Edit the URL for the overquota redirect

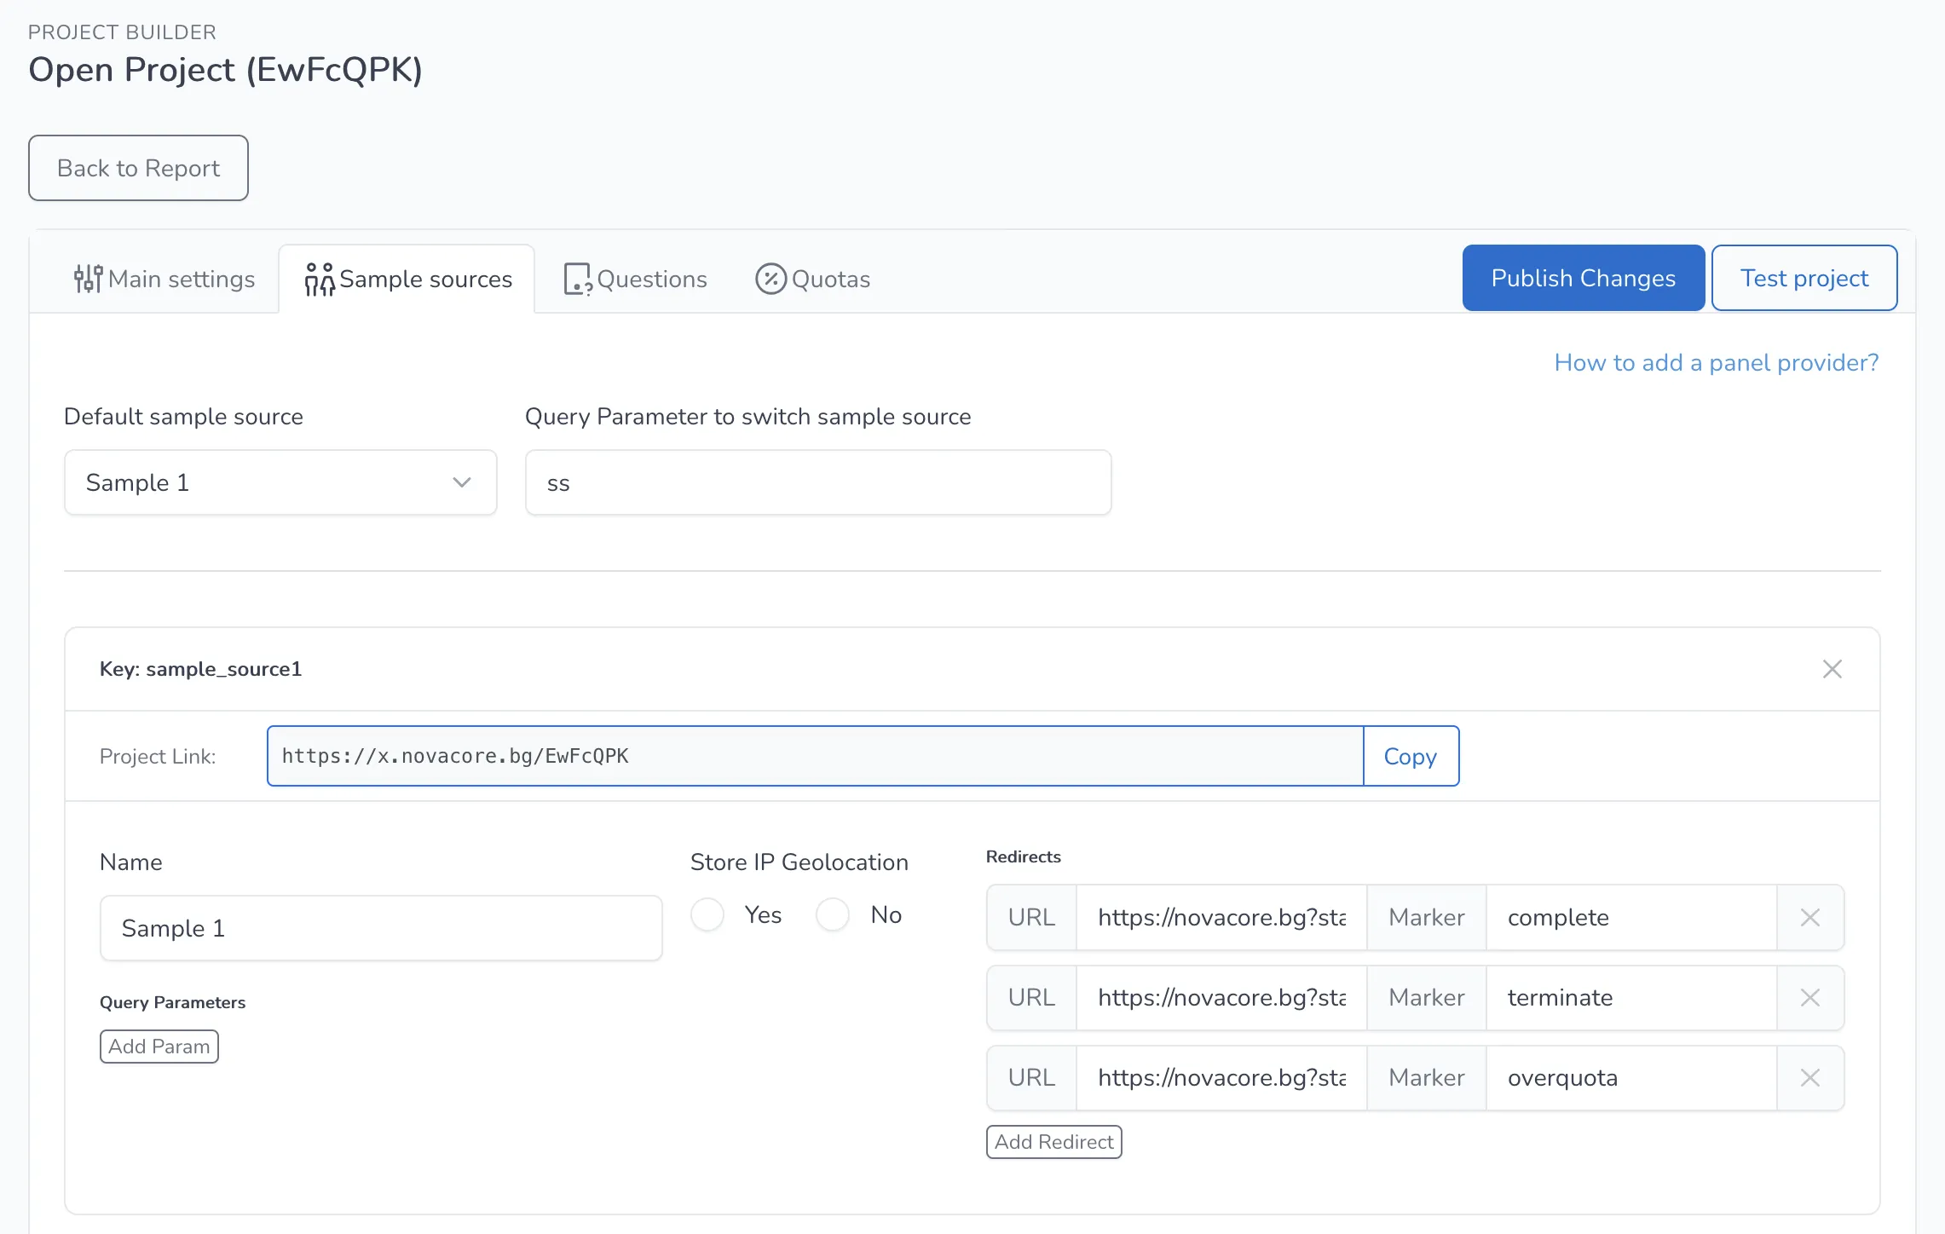(x=1221, y=1077)
